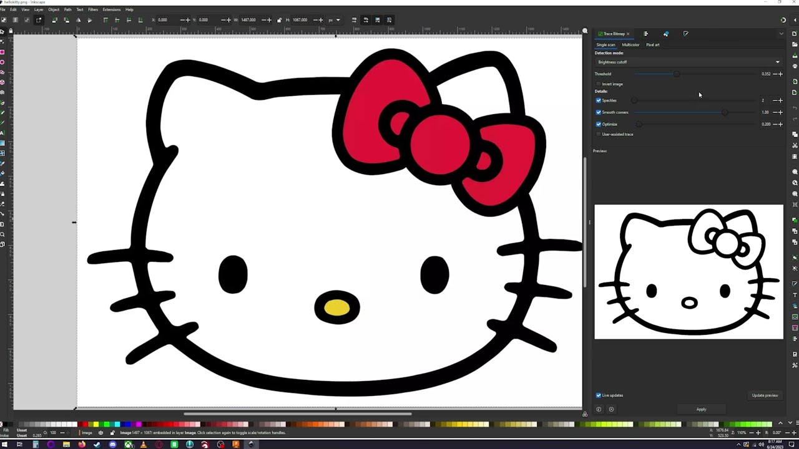Increase the Speckles value with plus

[x=780, y=100]
